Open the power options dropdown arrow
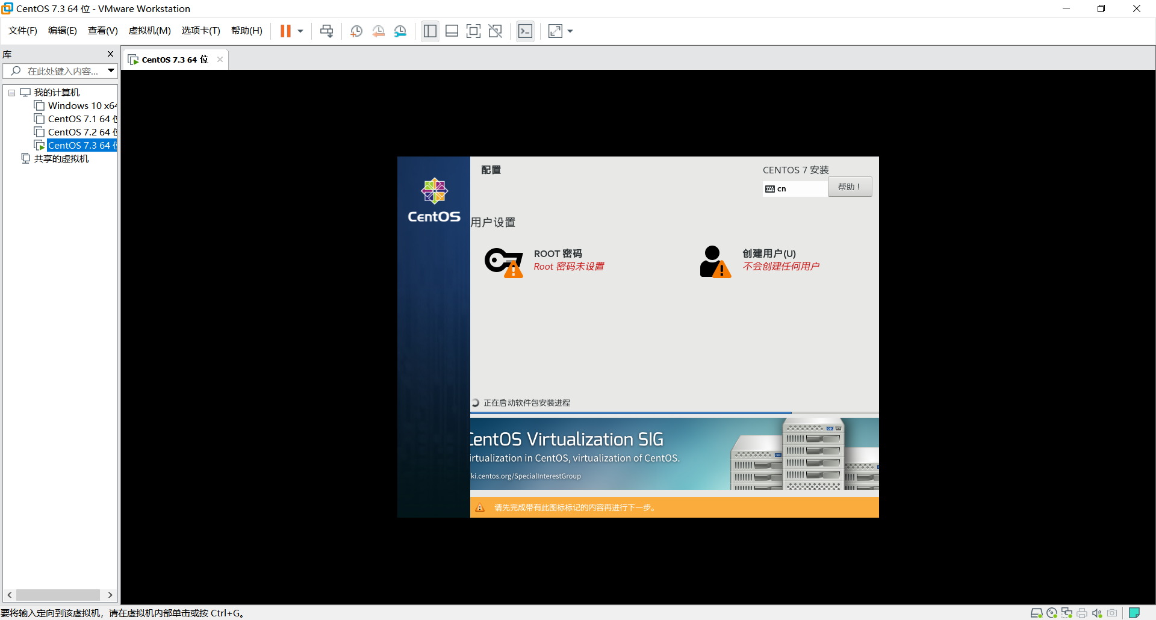This screenshot has width=1156, height=620. pos(300,31)
